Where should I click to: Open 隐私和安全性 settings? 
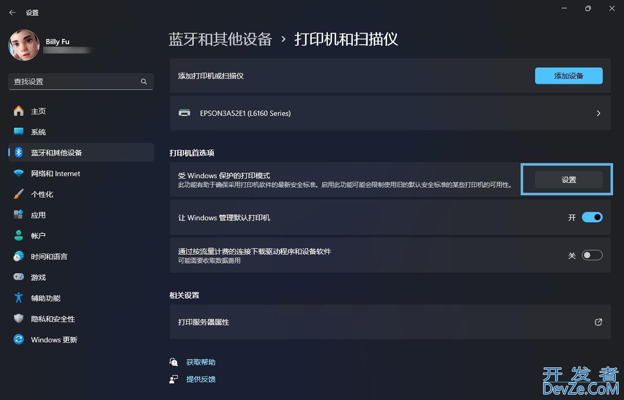click(x=81, y=319)
